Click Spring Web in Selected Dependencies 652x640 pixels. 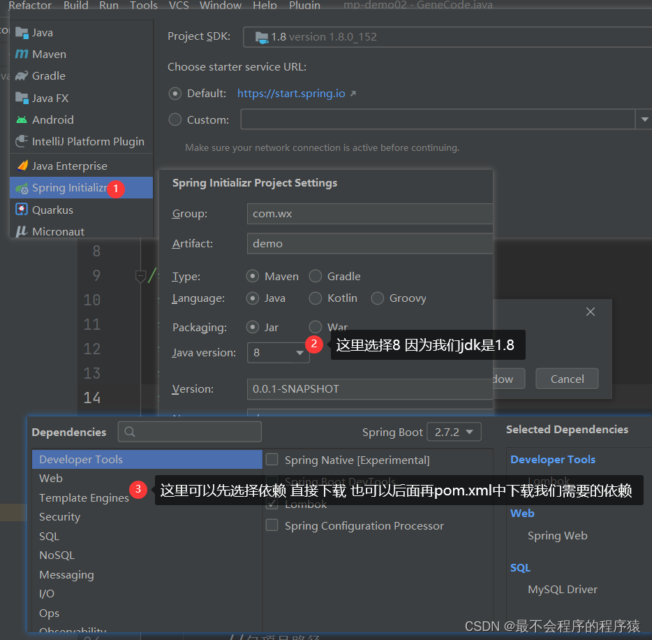[x=558, y=536]
